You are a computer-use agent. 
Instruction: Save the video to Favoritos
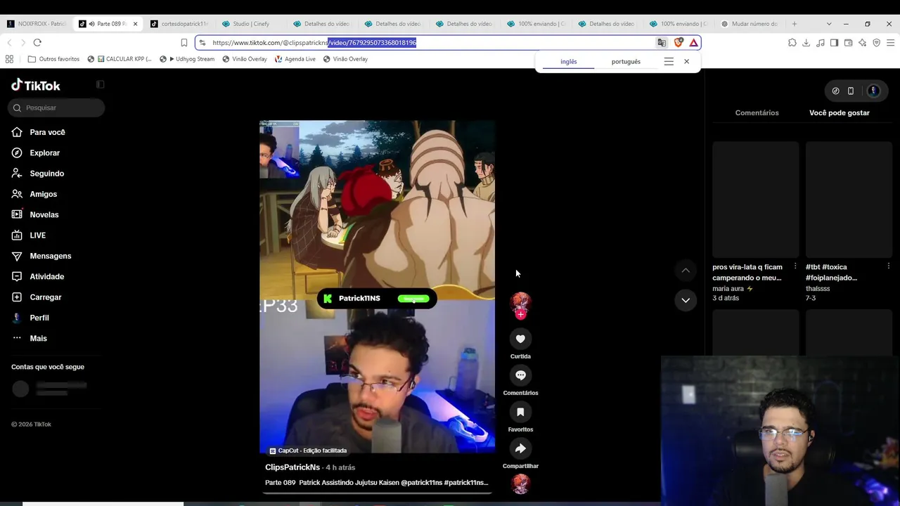[520, 412]
